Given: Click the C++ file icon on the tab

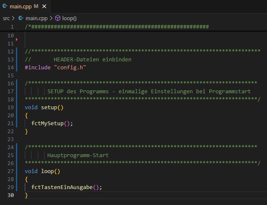Looking at the screenshot, I should [5, 7].
